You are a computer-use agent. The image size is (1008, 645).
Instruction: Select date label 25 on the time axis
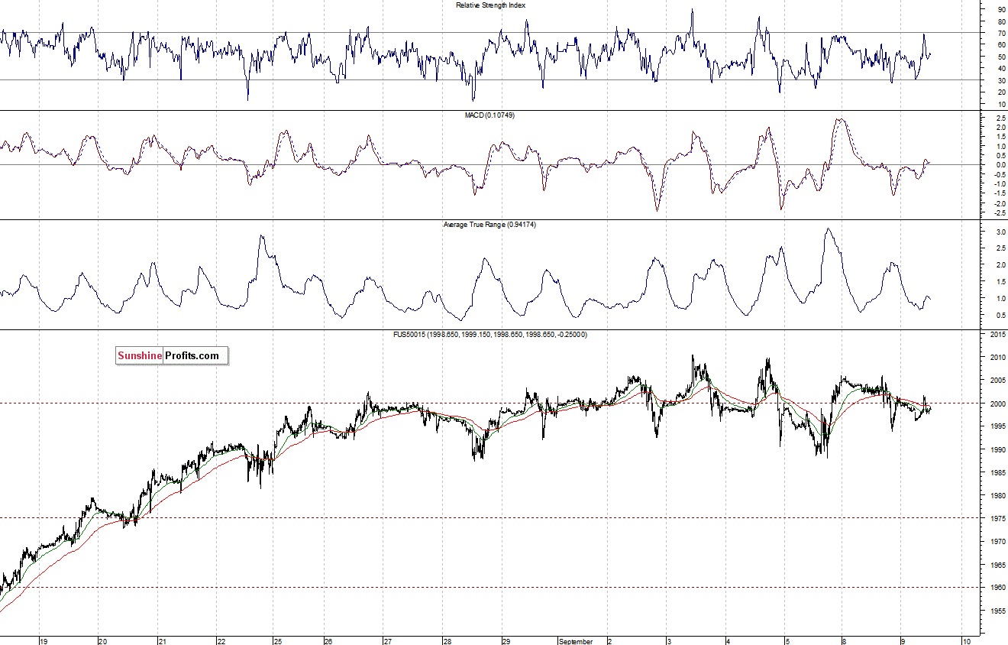click(278, 641)
